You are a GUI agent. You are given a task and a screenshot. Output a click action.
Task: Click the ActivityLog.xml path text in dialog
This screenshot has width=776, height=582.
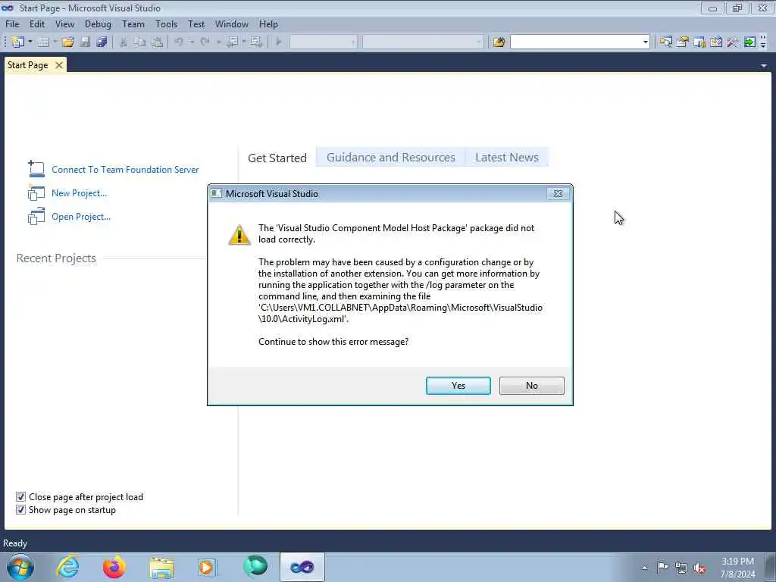click(x=400, y=313)
